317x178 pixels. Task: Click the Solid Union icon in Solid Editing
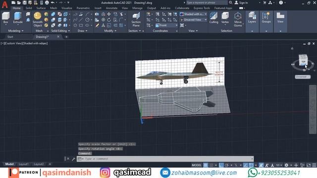click(53, 14)
